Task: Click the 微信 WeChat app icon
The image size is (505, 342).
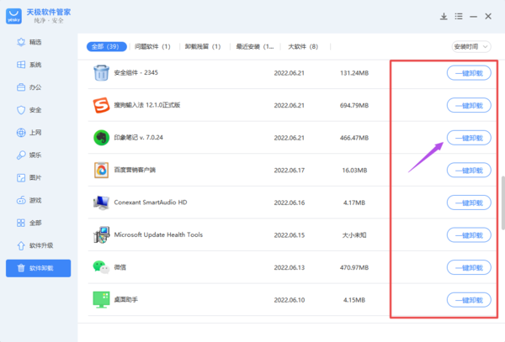Action: pyautogui.click(x=101, y=267)
